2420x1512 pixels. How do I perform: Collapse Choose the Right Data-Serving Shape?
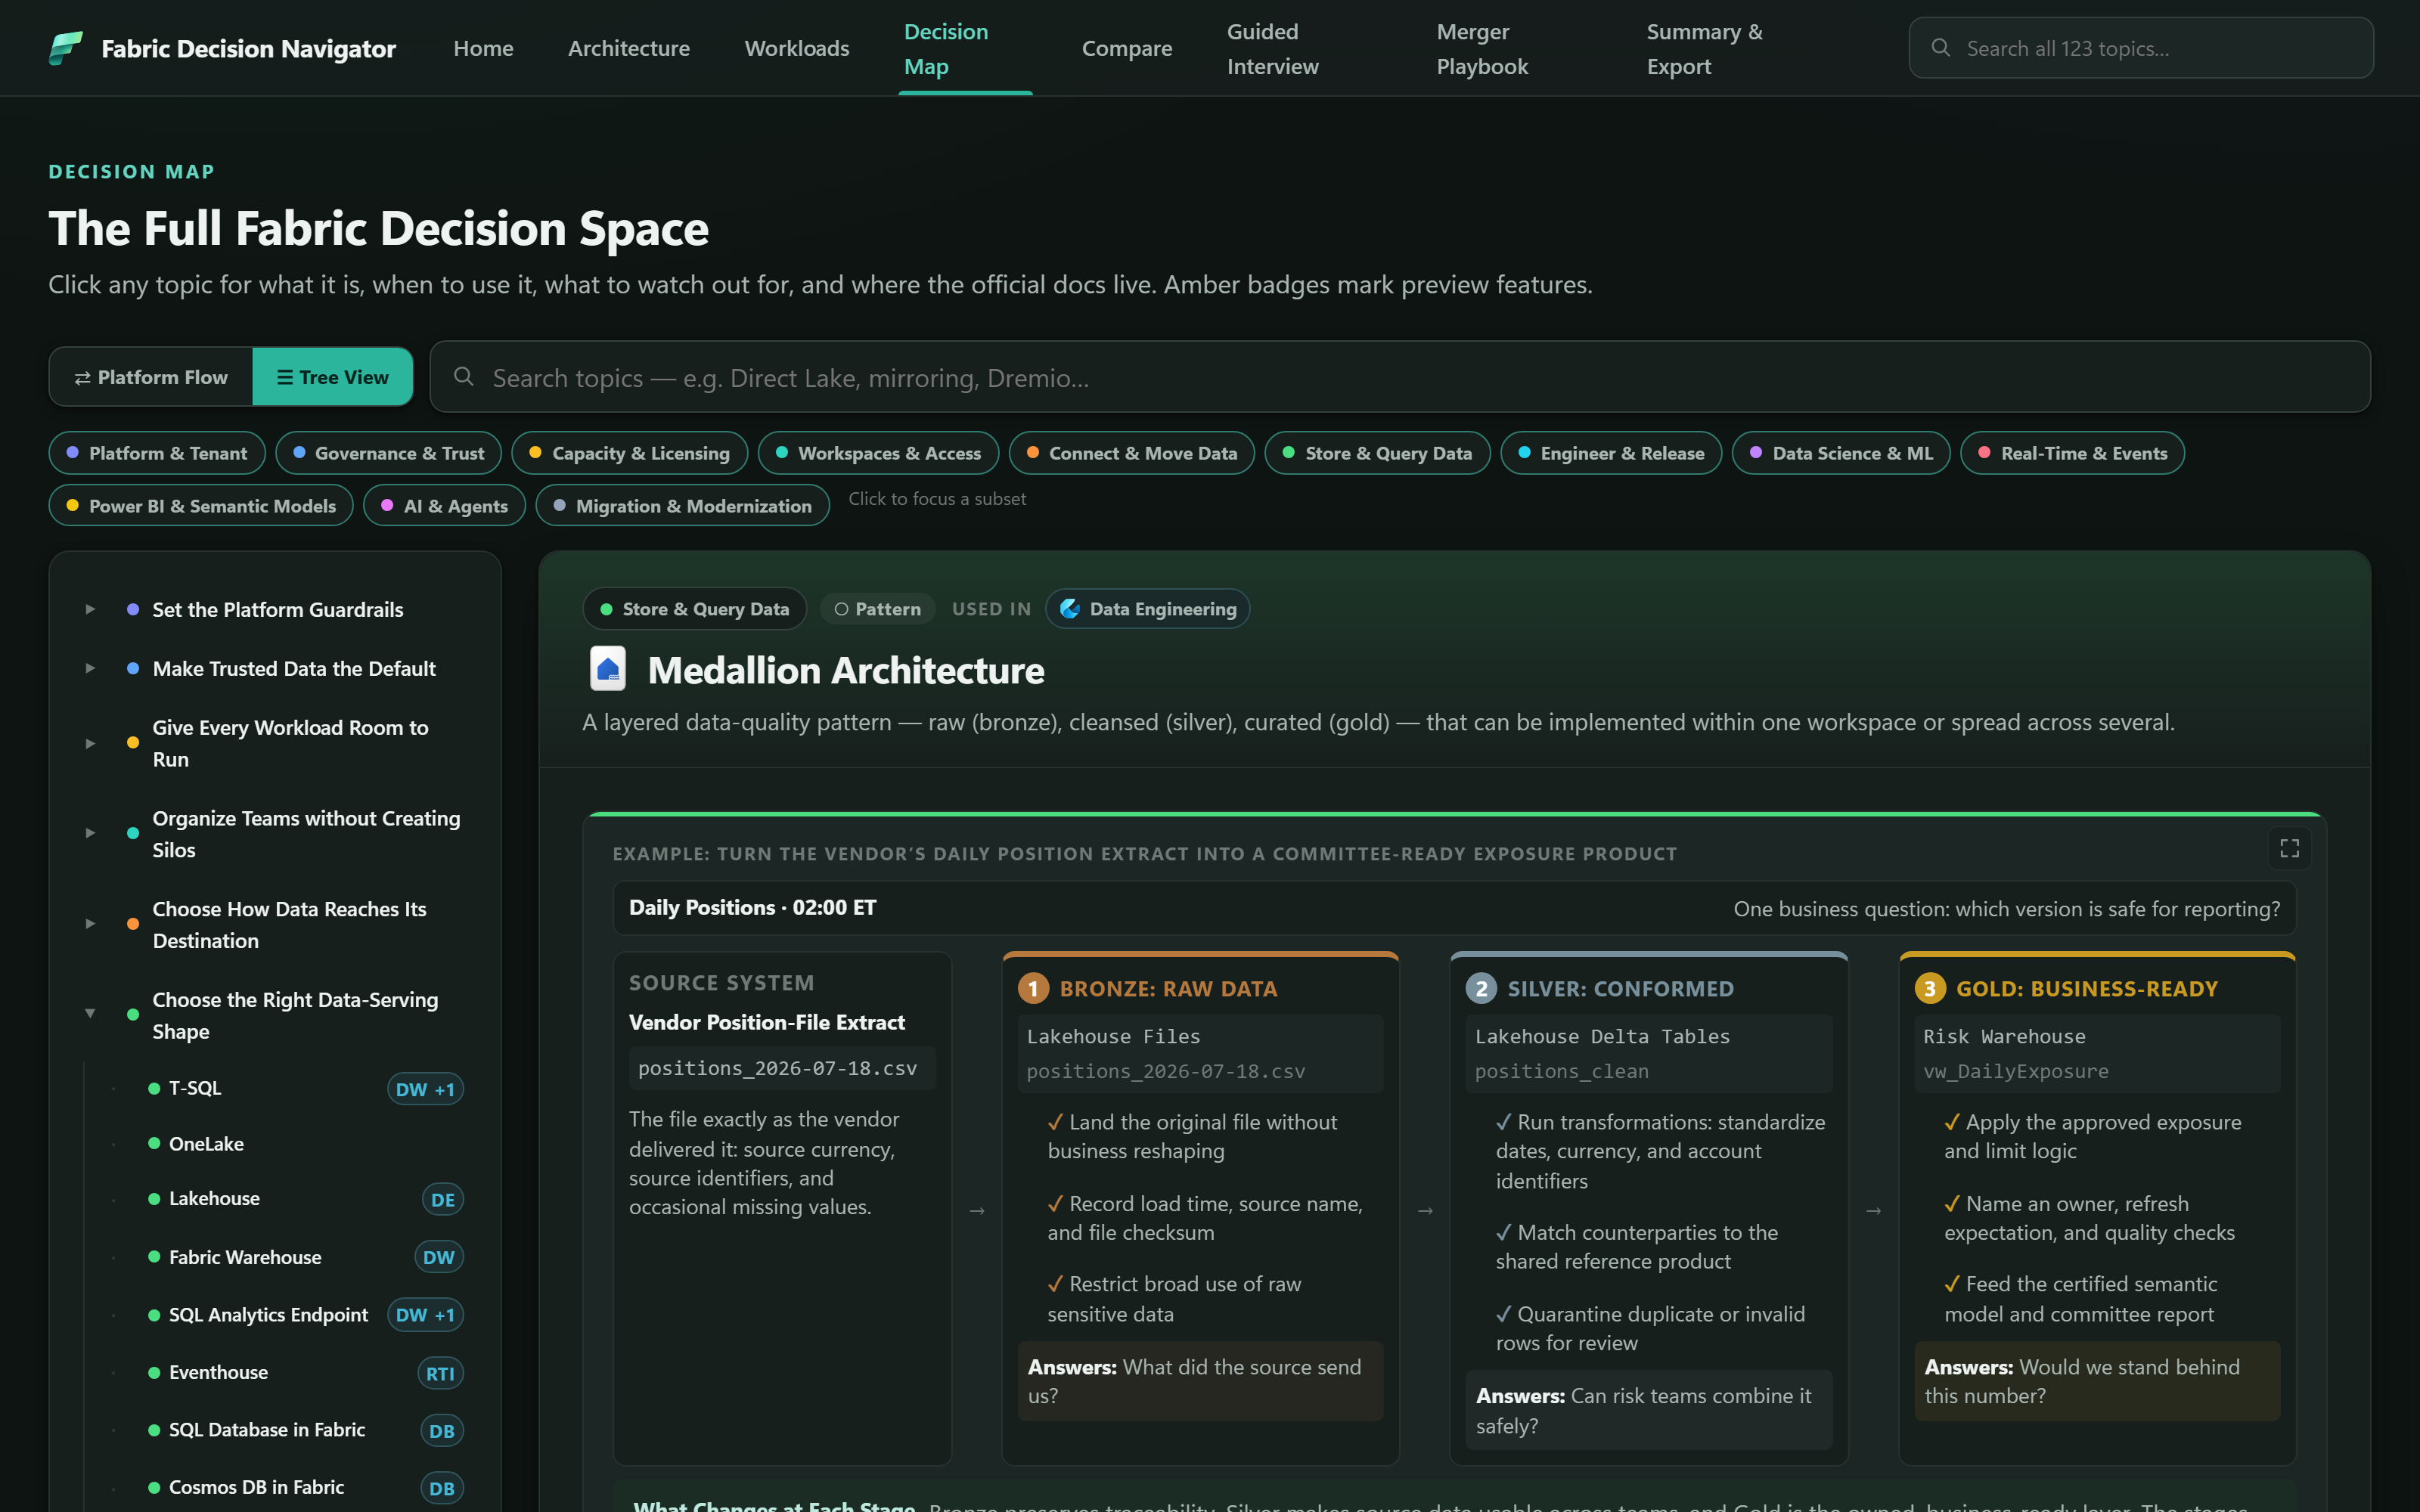point(90,1014)
